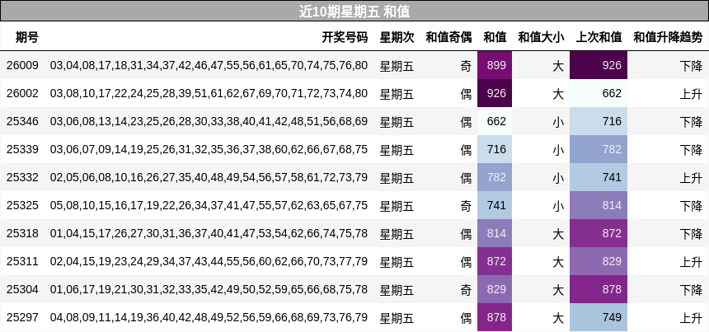Image resolution: width=709 pixels, height=332 pixels.
Task: Click the 和值 cell 814 in row 25318
Action: coord(495,233)
